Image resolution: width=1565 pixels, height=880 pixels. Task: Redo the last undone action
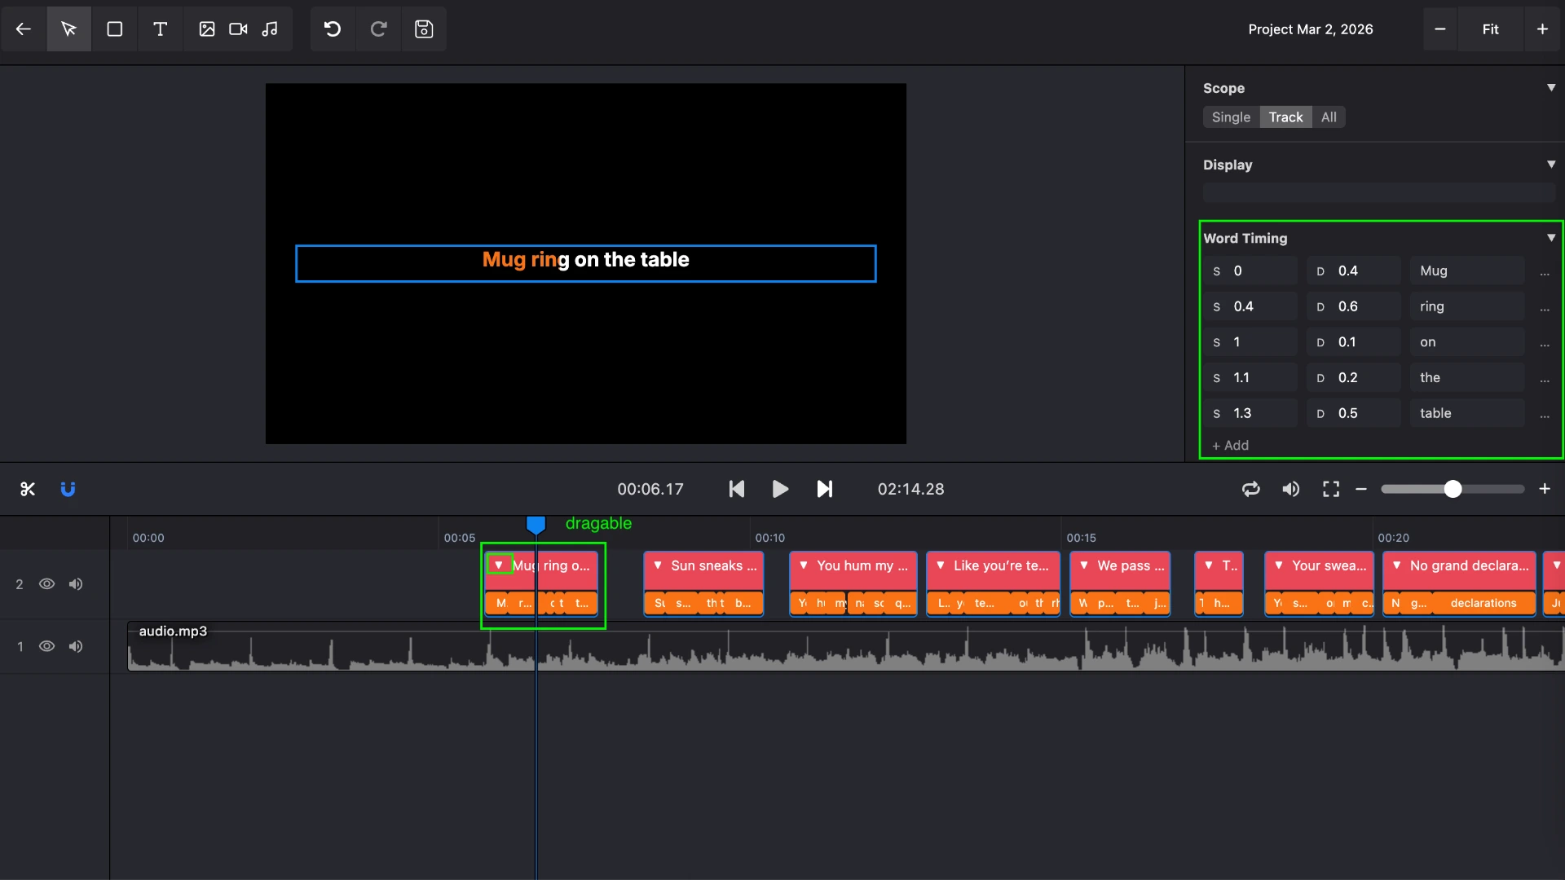click(378, 29)
